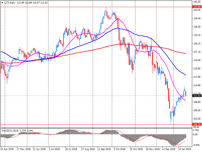
Task: Click the 10 Jan 2019 date label
Action: pos(185,149)
